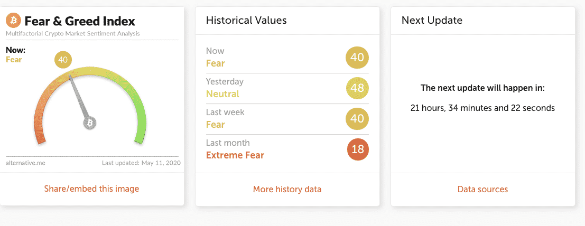Click the Now value 40 circle
The width and height of the screenshot is (585, 226).
click(357, 58)
